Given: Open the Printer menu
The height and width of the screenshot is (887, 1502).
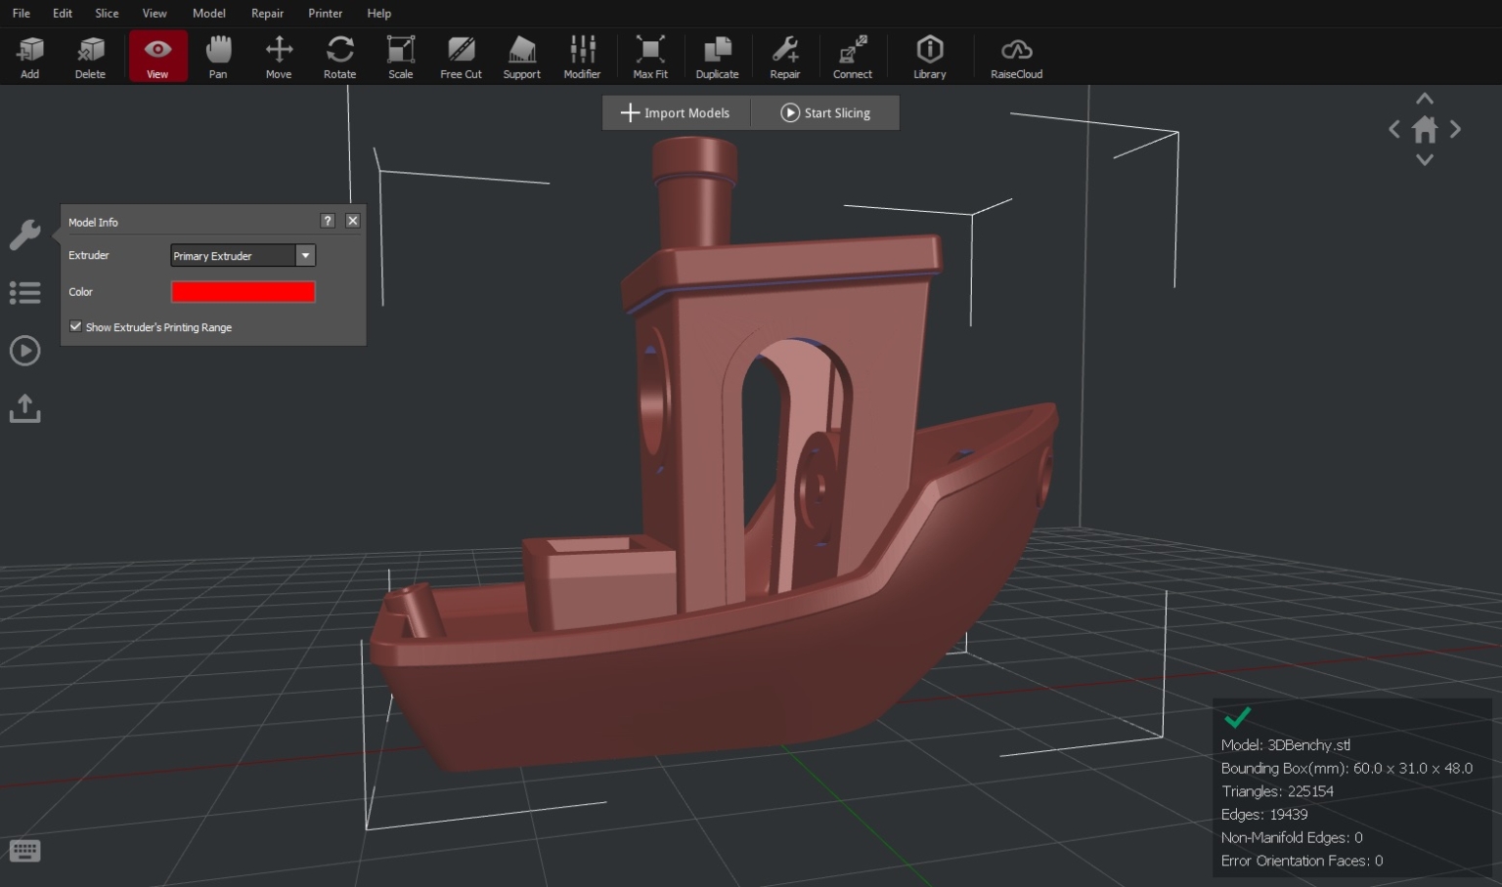Looking at the screenshot, I should pos(325,13).
